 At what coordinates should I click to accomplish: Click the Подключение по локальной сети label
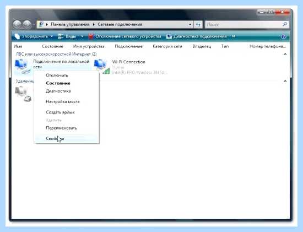click(61, 64)
